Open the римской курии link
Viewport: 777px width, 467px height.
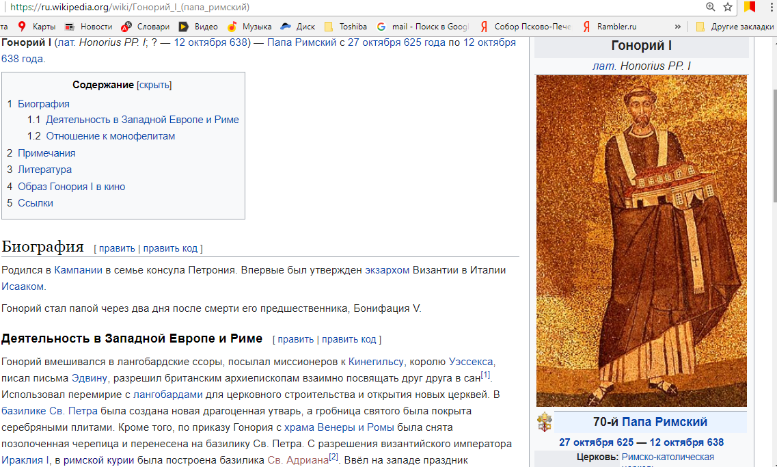click(x=98, y=460)
